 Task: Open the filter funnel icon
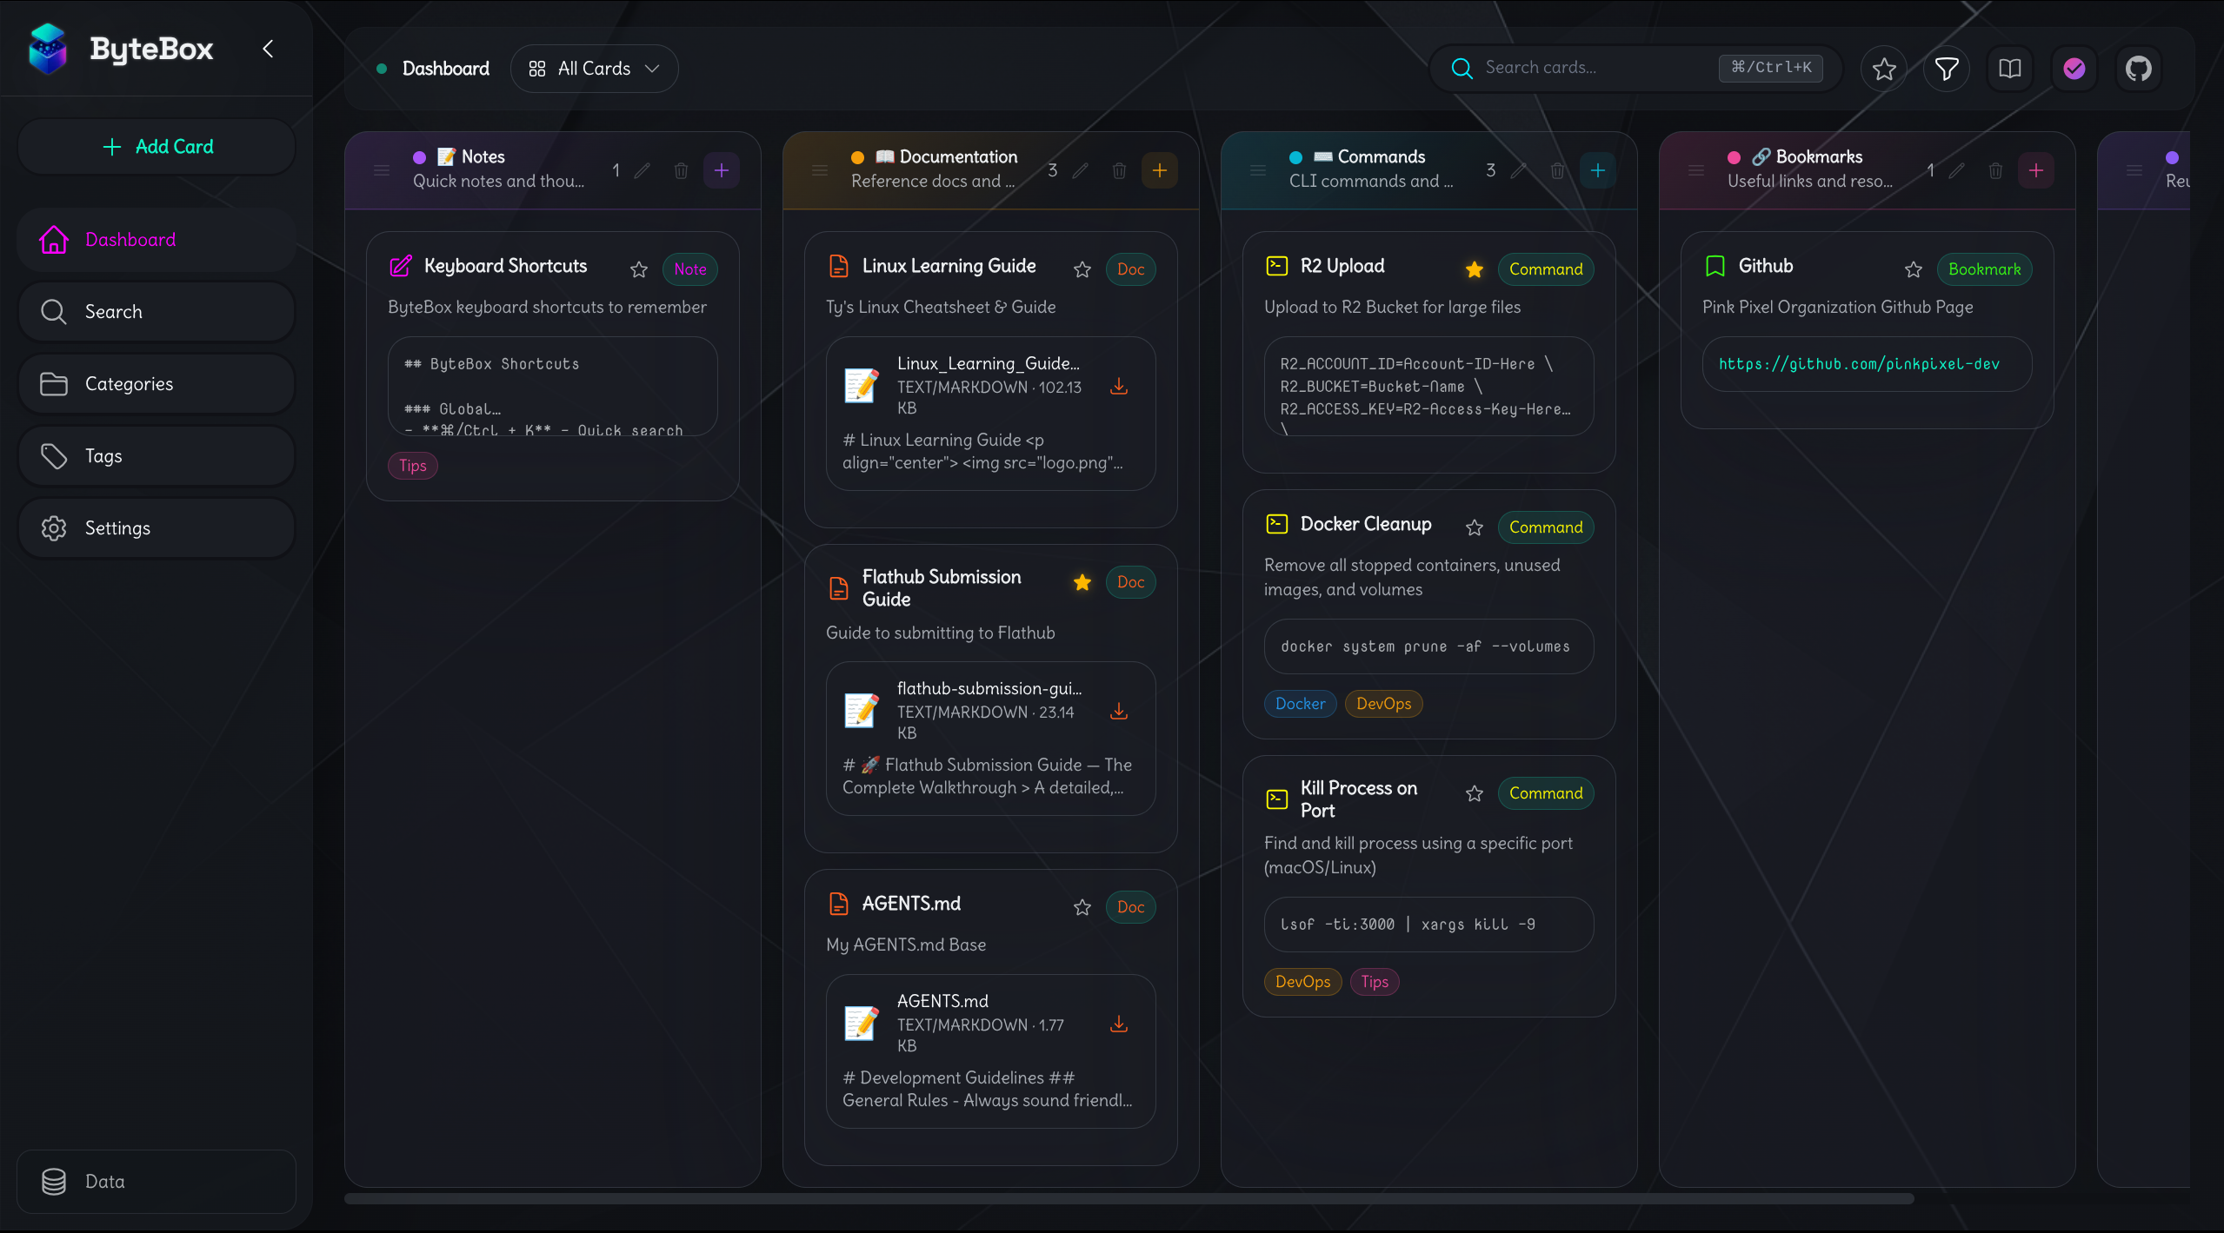(x=1947, y=69)
